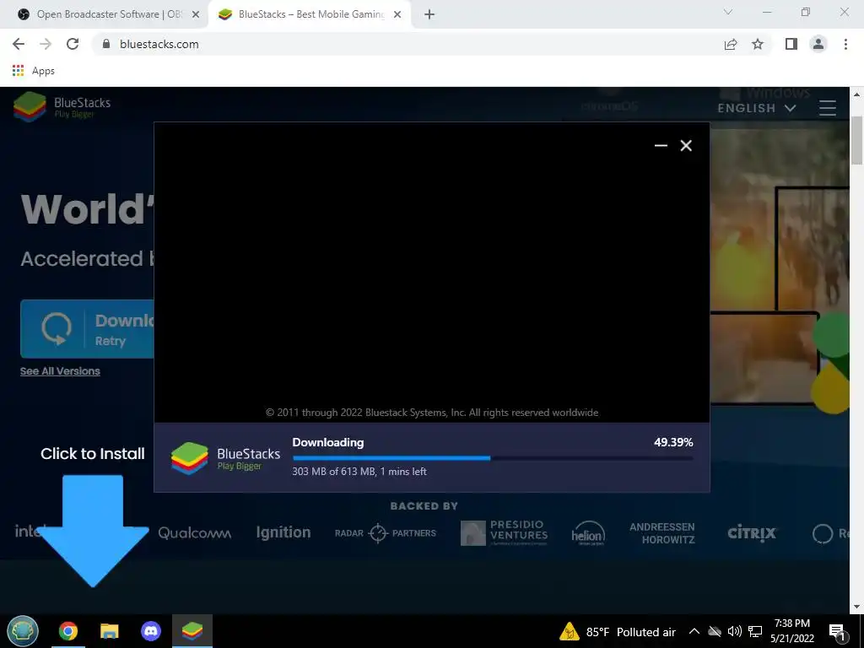This screenshot has height=648, width=864.
Task: Open the Apps bookmarks shortcut
Action: point(34,71)
